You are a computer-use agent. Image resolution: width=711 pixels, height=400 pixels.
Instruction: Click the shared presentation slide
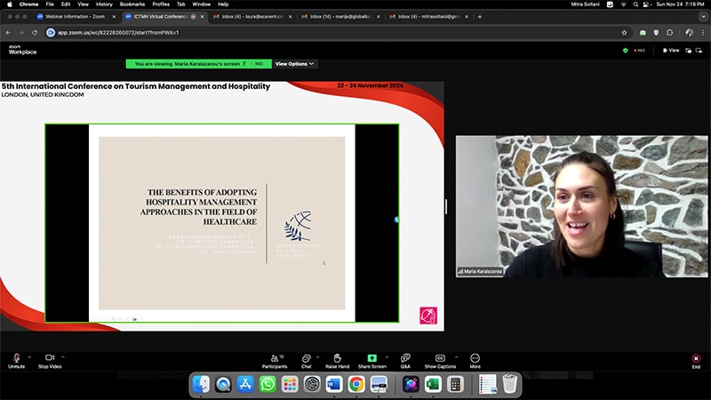click(221, 223)
